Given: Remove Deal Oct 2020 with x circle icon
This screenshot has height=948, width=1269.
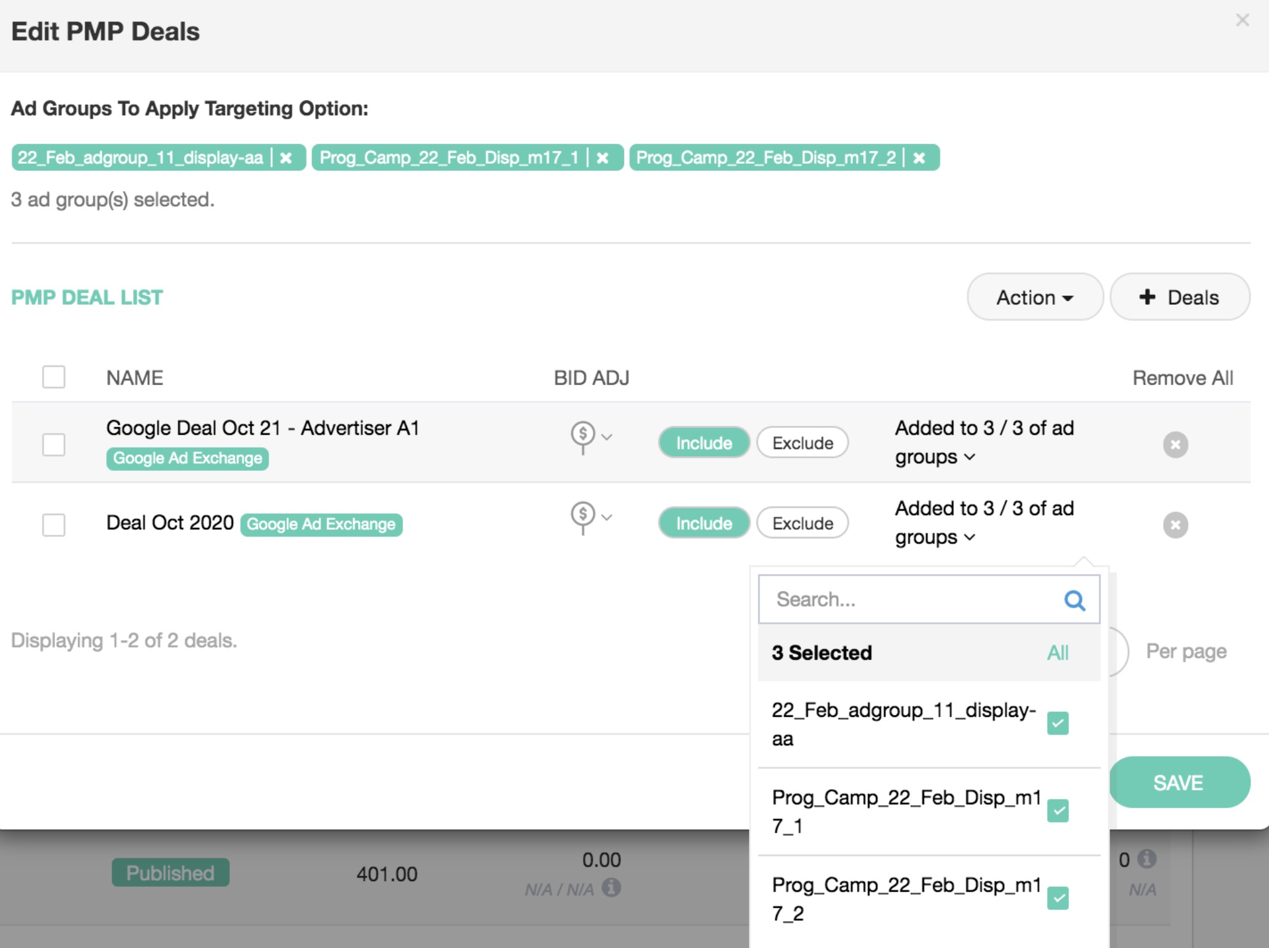Looking at the screenshot, I should coord(1175,525).
